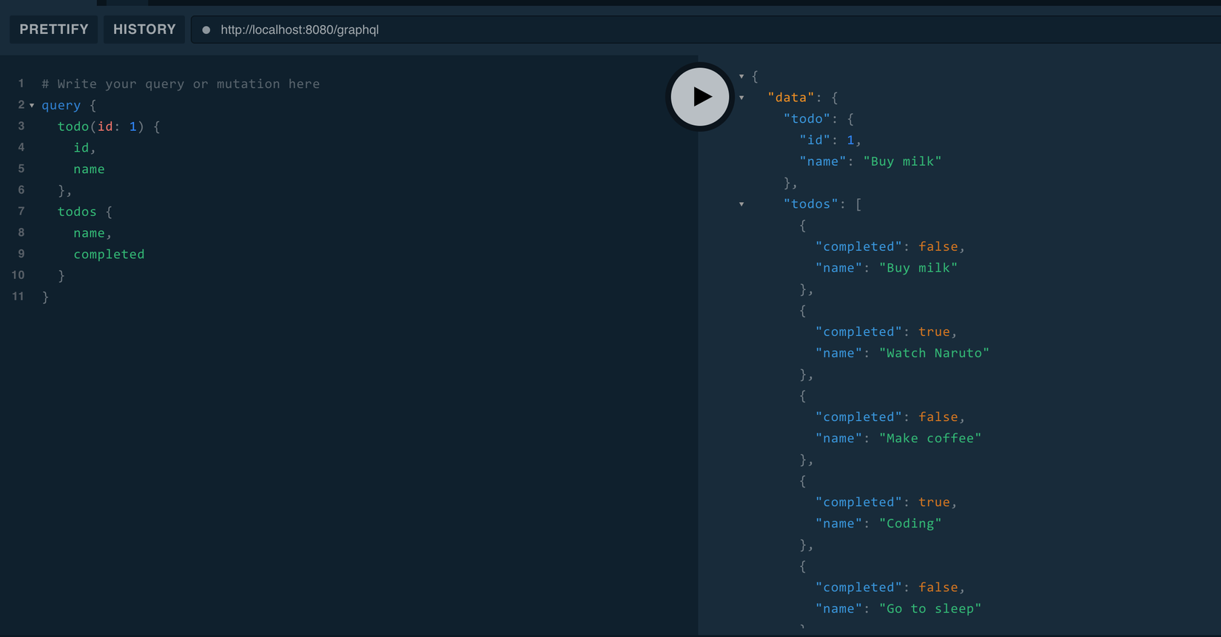The width and height of the screenshot is (1221, 637).
Task: Run the query with the play button
Action: 699,97
